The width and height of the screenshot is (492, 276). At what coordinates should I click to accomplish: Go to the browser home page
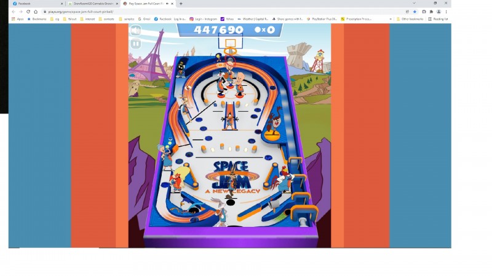35,12
